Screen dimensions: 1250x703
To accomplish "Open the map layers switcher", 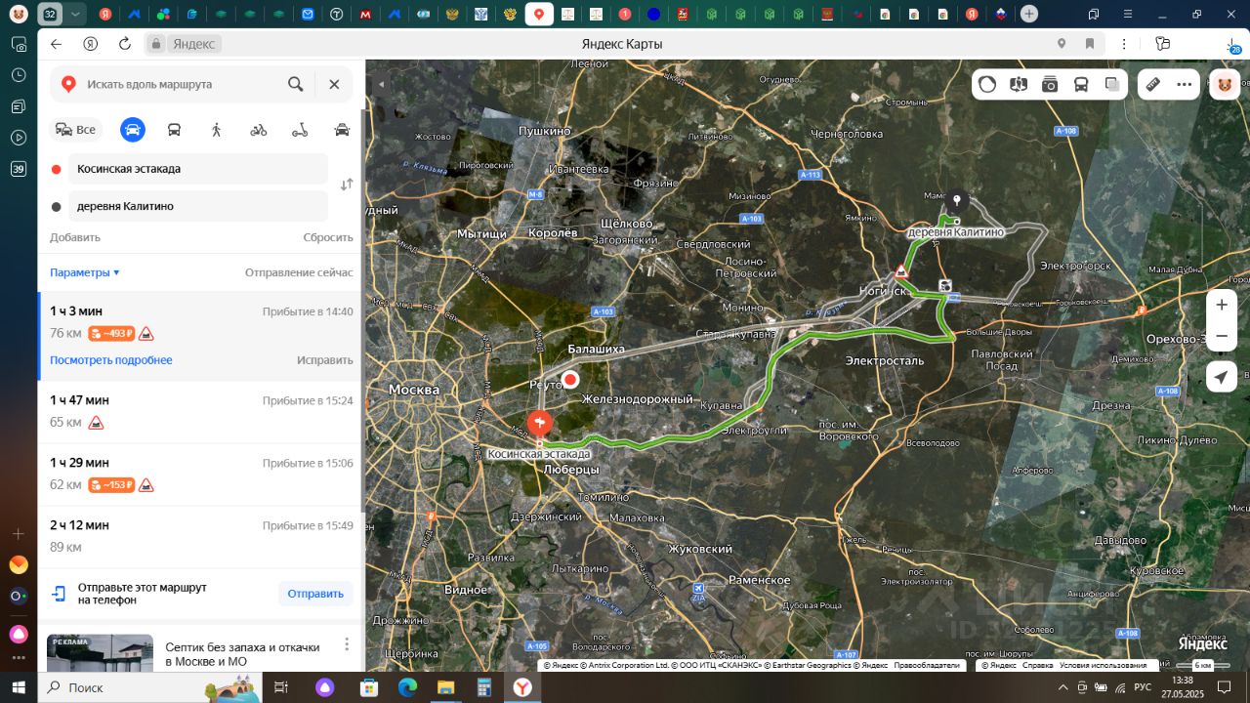I will [1112, 84].
